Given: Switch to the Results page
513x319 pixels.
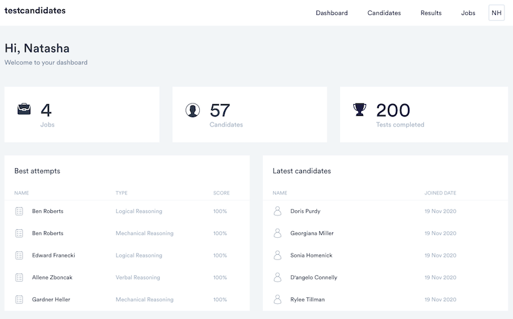Looking at the screenshot, I should coord(430,13).
